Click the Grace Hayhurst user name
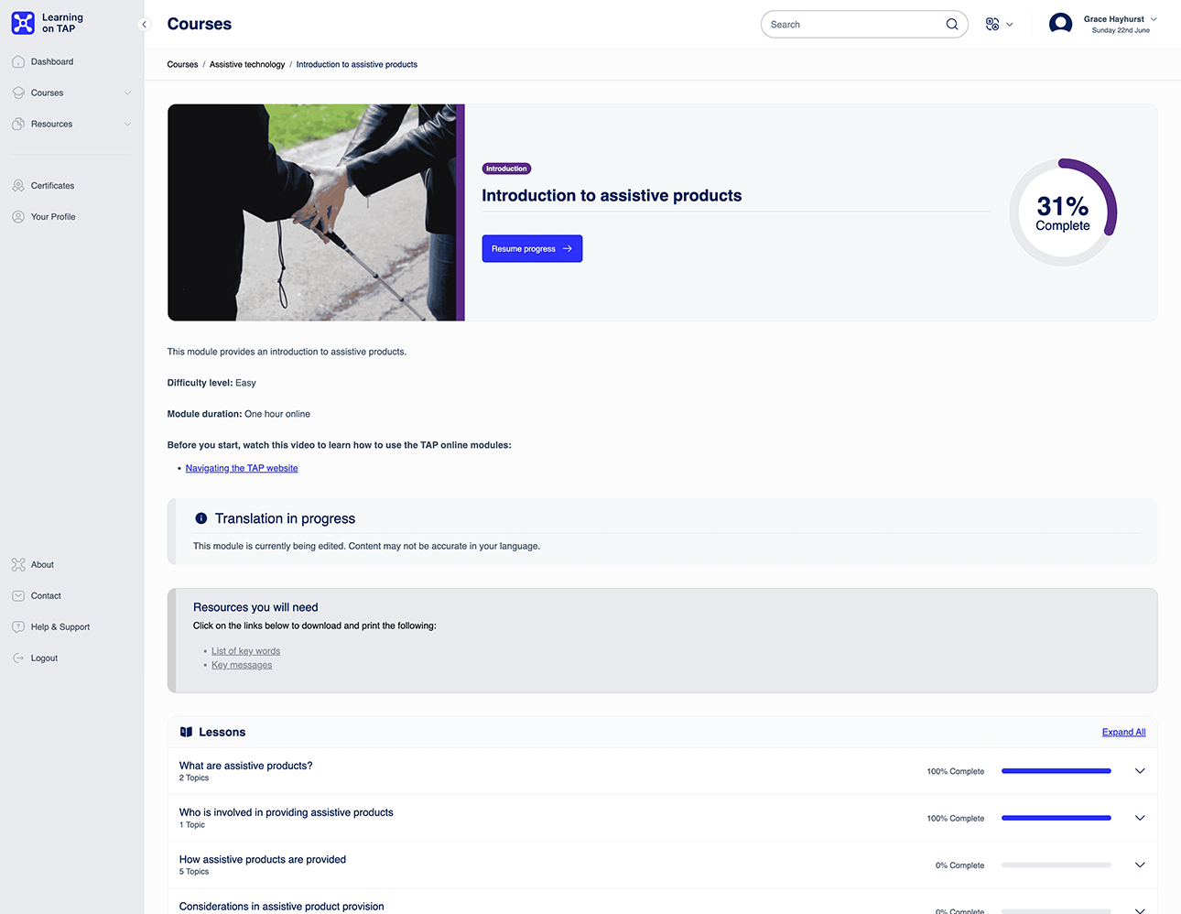The height and width of the screenshot is (914, 1181). click(x=1113, y=19)
